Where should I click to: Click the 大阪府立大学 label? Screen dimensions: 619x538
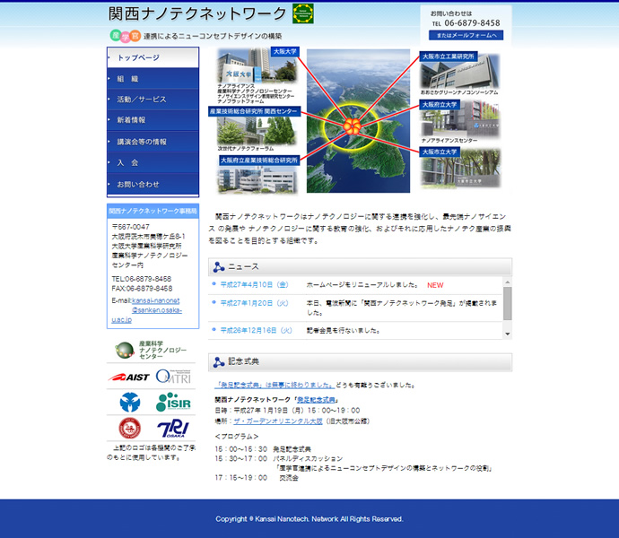pyautogui.click(x=440, y=105)
